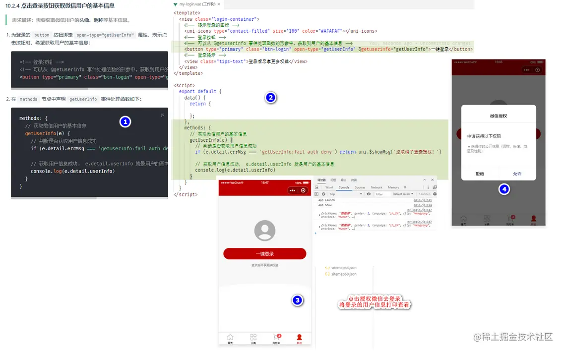Viewport: 563px width, 352px height.
Task: Close the debugger panel
Action: pyautogui.click(x=433, y=180)
